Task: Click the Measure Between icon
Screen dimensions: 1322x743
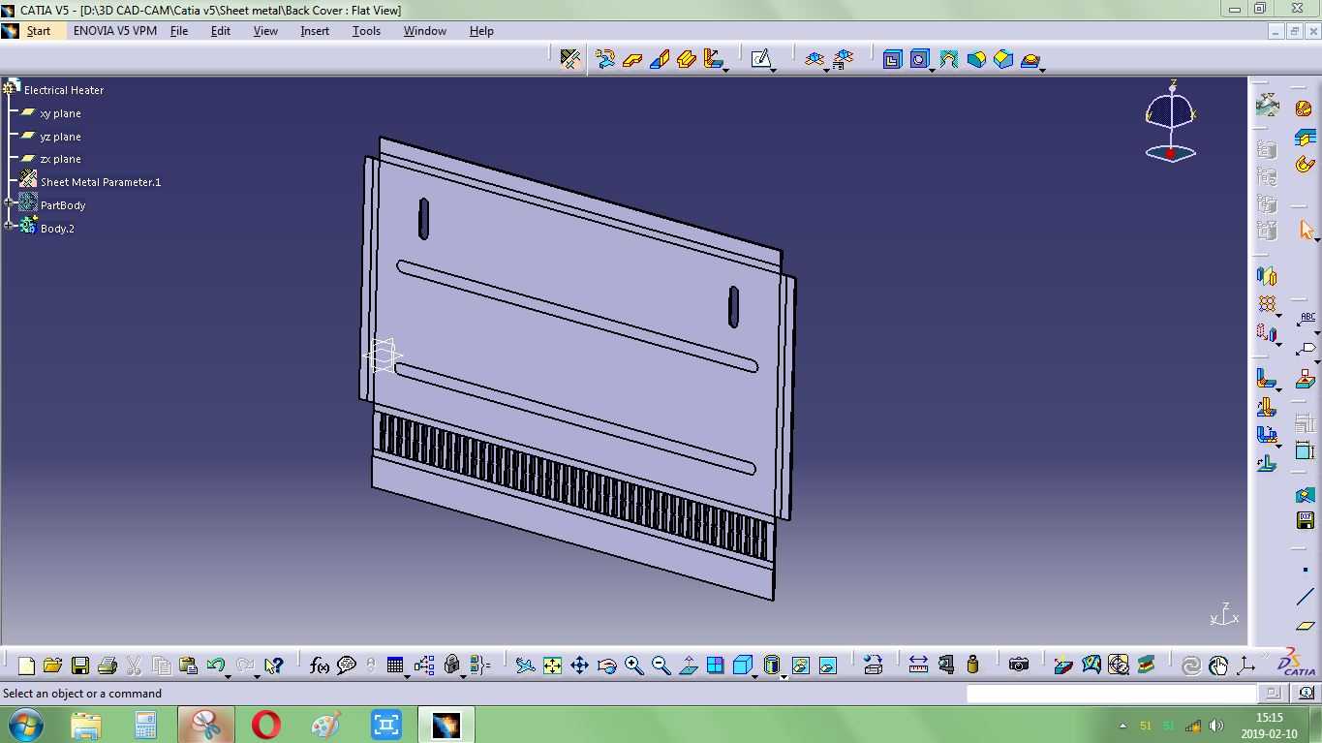Action: tap(918, 666)
